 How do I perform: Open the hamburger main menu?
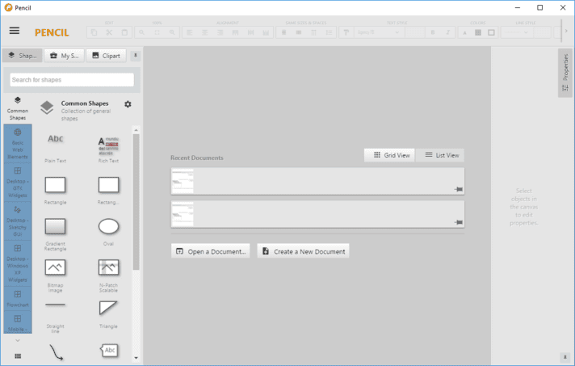coord(15,31)
